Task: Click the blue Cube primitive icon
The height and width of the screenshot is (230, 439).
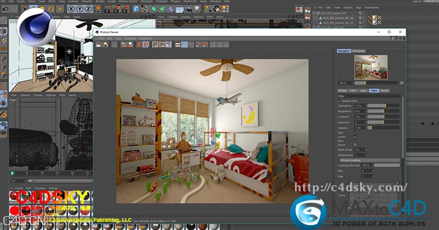Action: point(136,9)
